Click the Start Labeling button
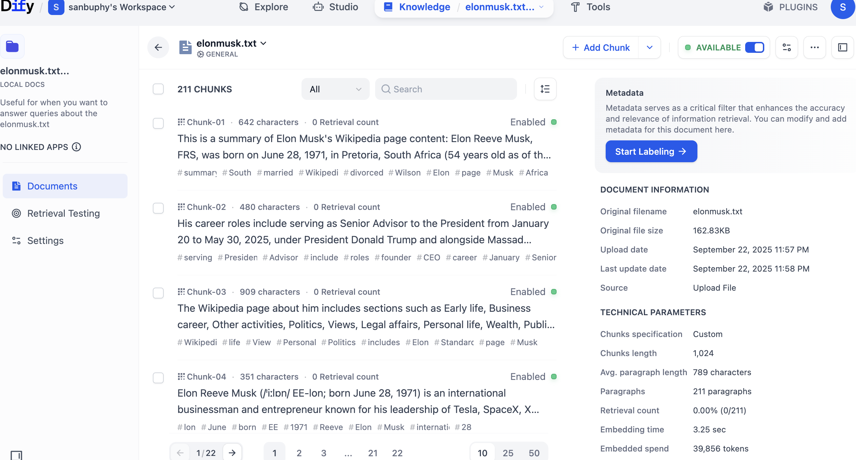The image size is (856, 460). tap(651, 151)
